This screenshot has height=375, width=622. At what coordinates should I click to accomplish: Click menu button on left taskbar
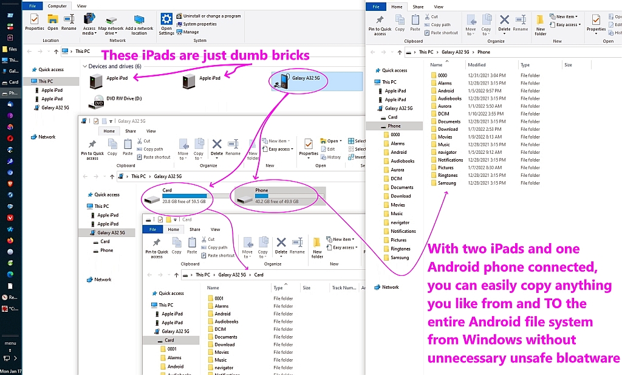click(x=10, y=343)
